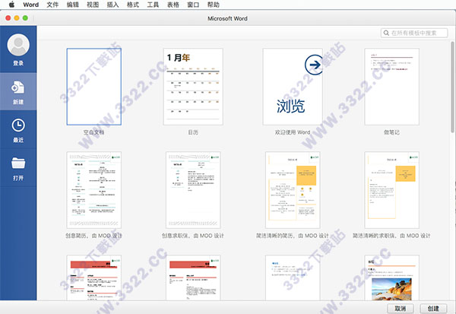
Task: Open the 视图 menu
Action: (x=93, y=5)
